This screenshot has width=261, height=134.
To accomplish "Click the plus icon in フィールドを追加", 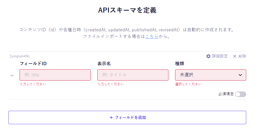I will coord(111,117).
